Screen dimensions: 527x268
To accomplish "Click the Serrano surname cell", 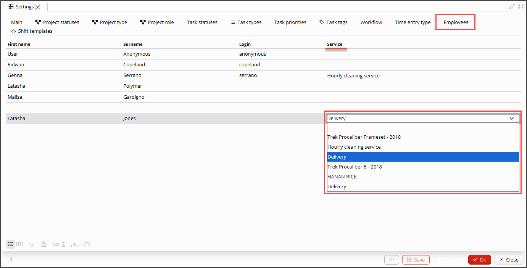I will (132, 75).
